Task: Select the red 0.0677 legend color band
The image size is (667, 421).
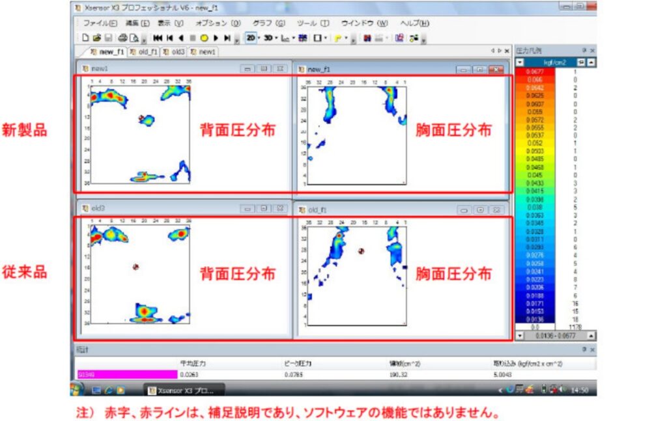Action: 535,72
